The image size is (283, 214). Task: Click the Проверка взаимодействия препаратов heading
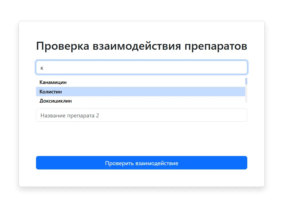(x=141, y=46)
